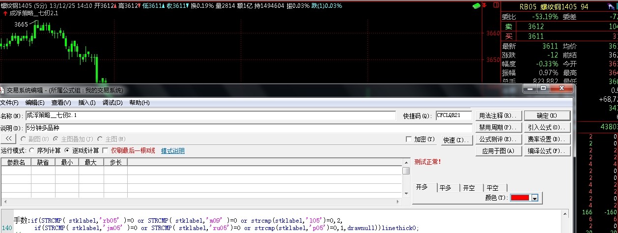Open the 编辑(E) menu
The width and height of the screenshot is (618, 233).
[35, 103]
